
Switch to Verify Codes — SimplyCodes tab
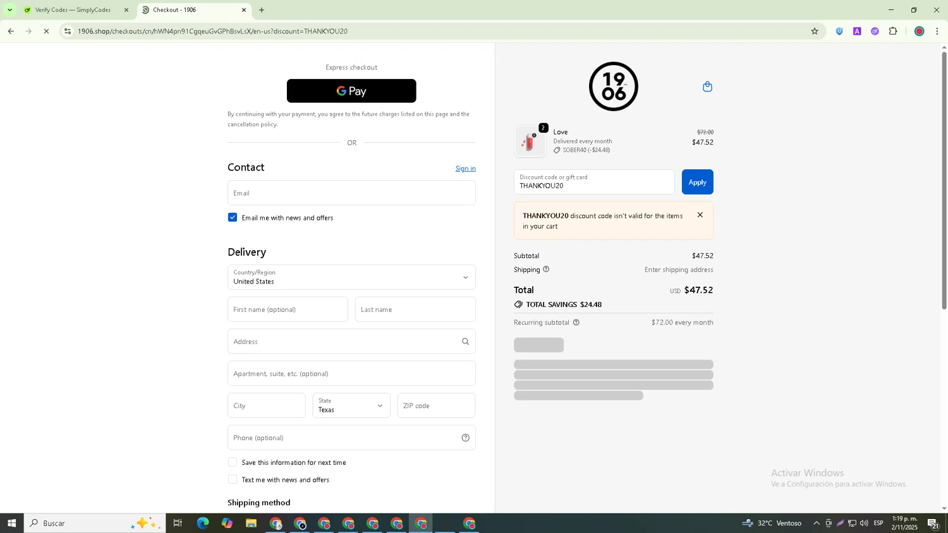tap(72, 10)
